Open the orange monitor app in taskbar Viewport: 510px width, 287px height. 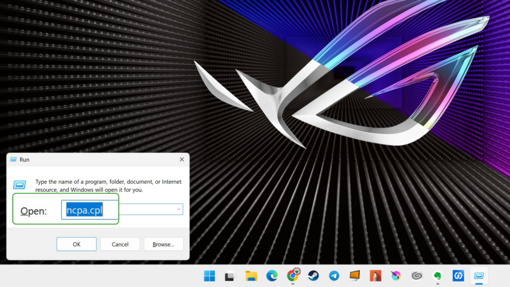pyautogui.click(x=355, y=276)
